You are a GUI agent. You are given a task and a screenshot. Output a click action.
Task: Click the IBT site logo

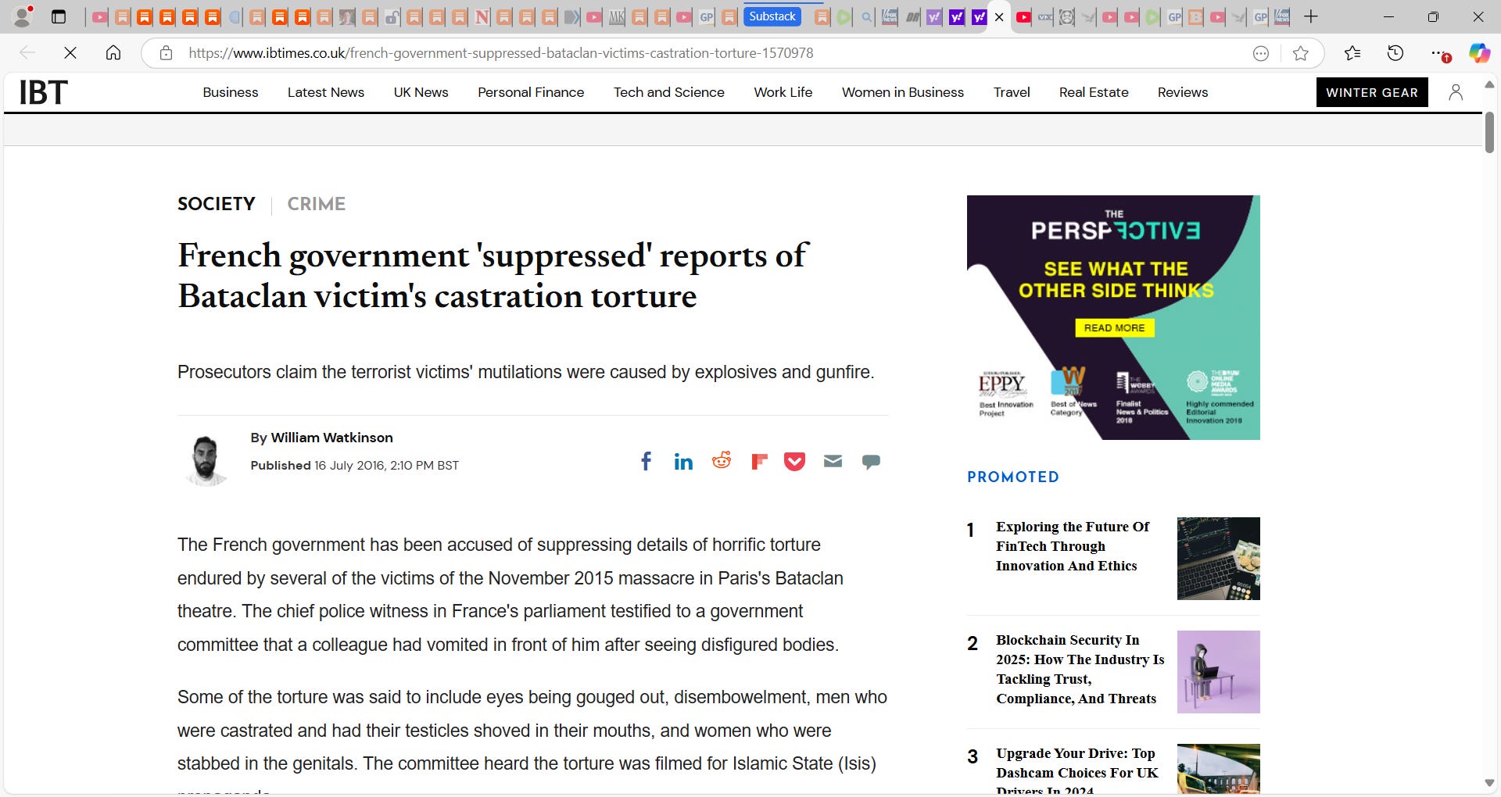coord(44,92)
